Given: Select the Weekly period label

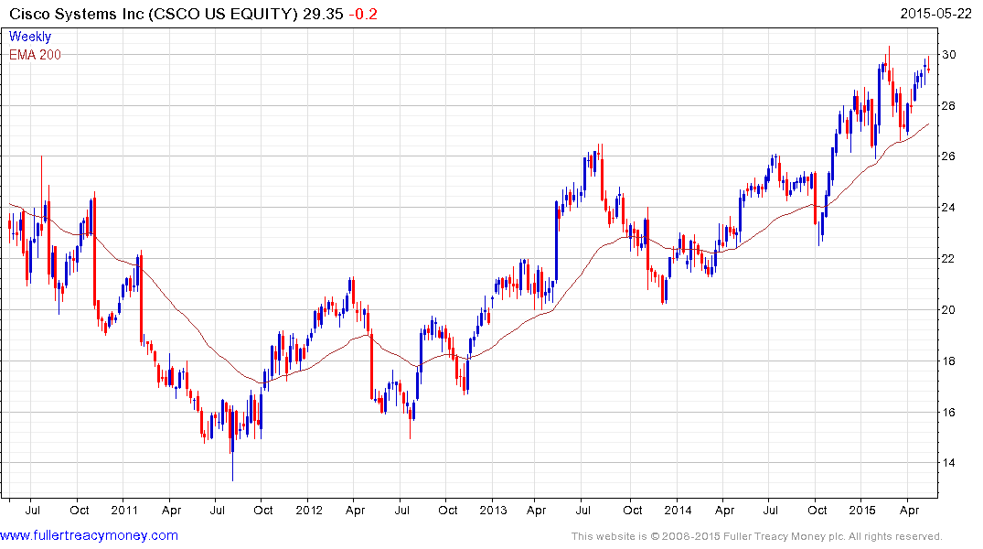Looking at the screenshot, I should click(x=29, y=37).
